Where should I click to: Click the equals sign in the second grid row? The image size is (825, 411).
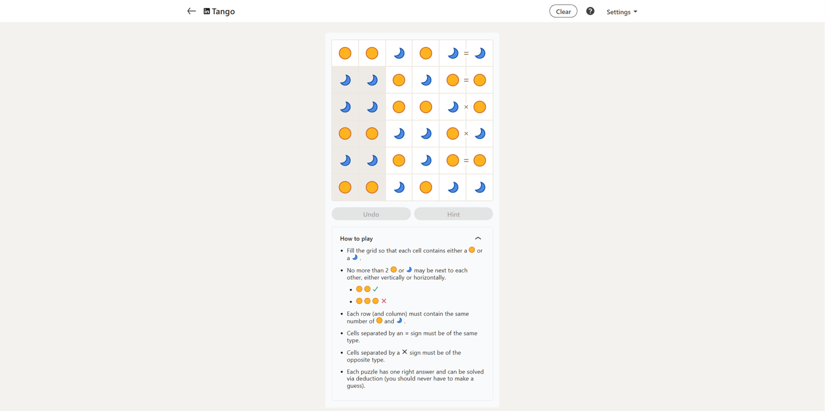tap(466, 80)
